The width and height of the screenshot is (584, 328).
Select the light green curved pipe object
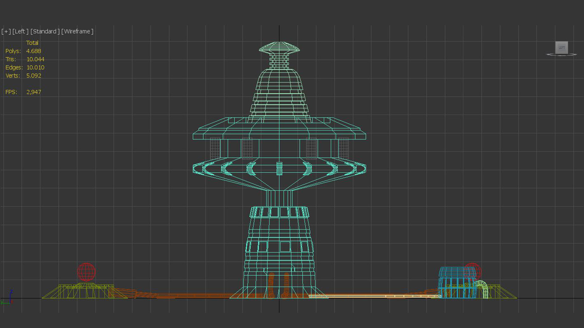tap(482, 289)
